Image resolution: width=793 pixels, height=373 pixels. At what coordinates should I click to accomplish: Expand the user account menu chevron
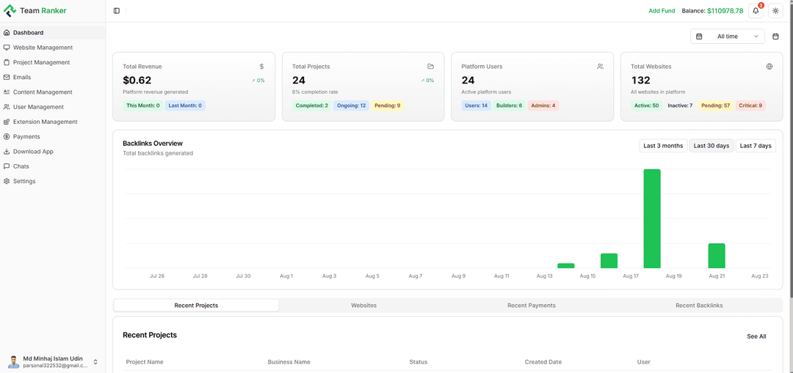95,362
